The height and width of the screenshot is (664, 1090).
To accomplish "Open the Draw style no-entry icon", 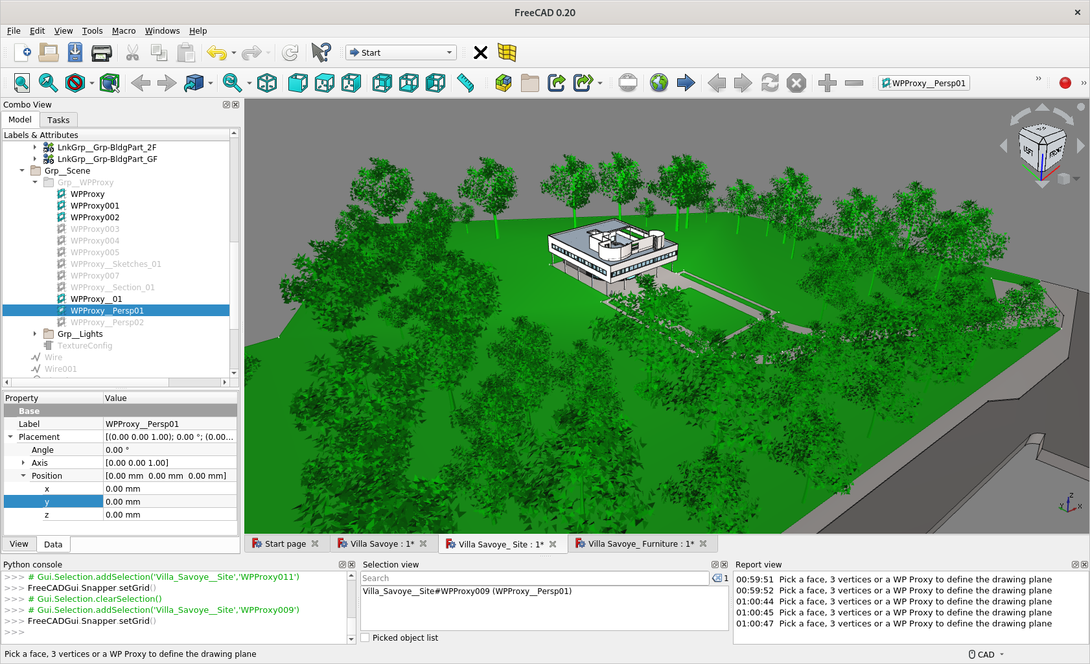I will (75, 83).
